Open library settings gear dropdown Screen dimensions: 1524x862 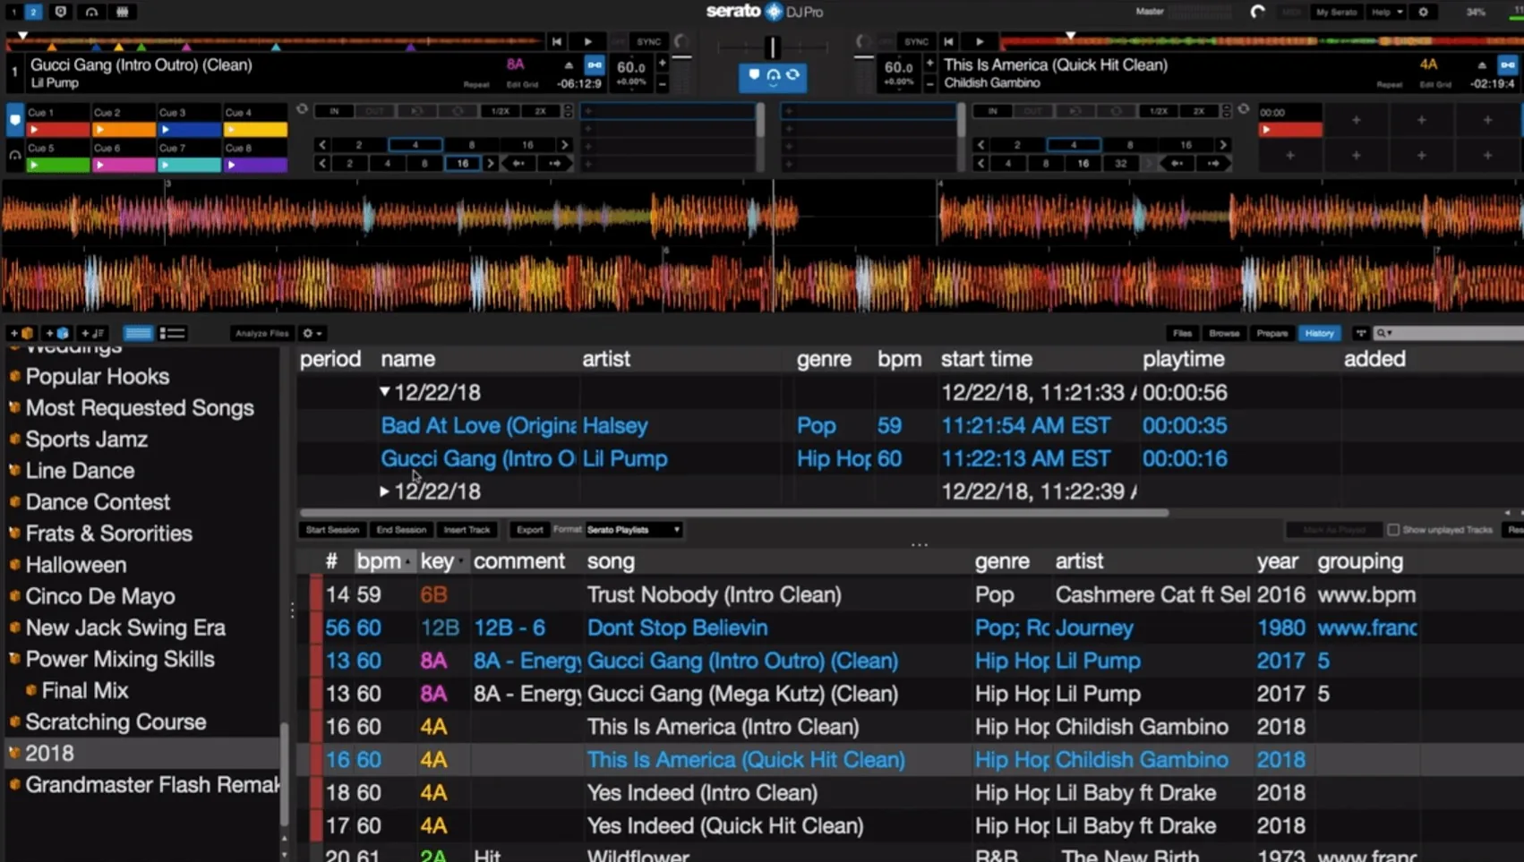click(x=312, y=333)
